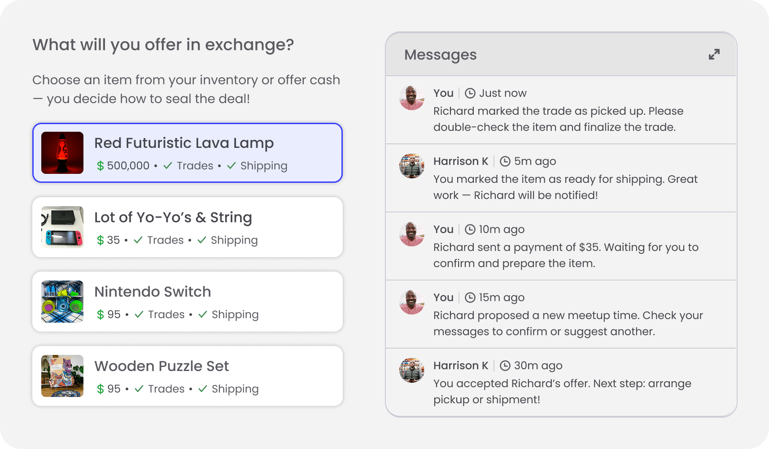Click the Trades checkmark on Nintendo Switch
769x449 pixels.
139,315
